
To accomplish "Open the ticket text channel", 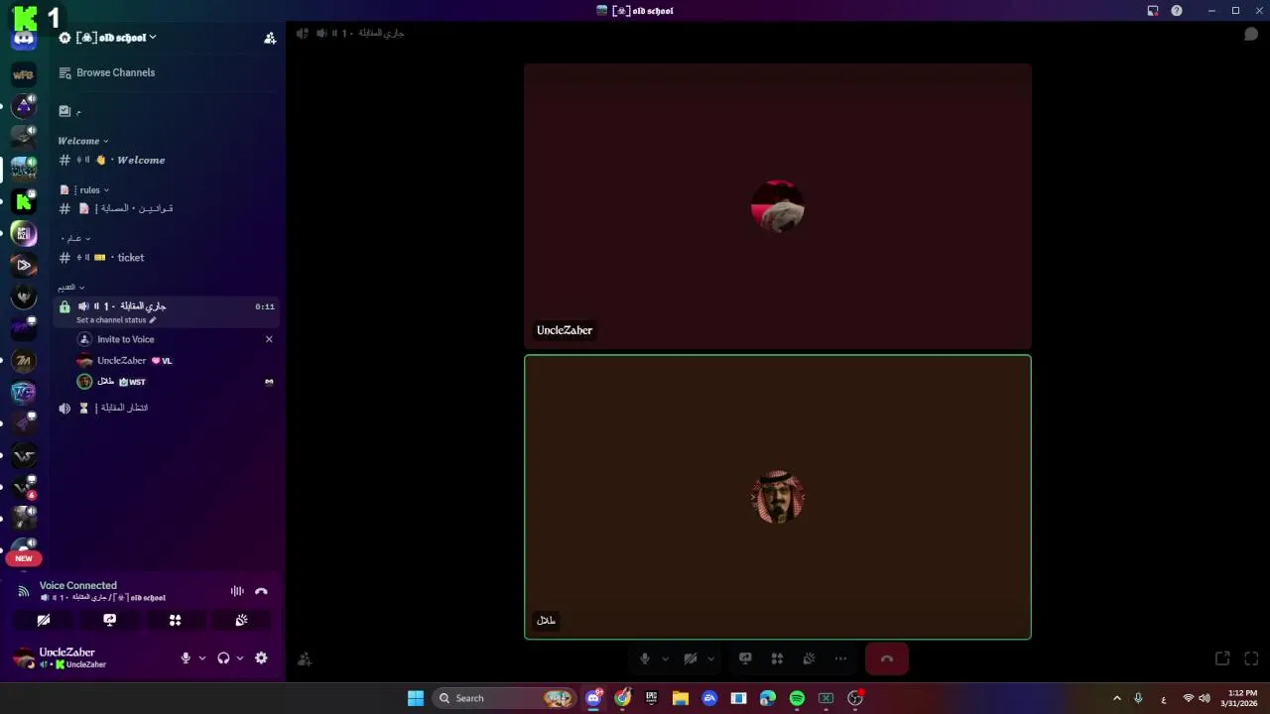I will (167, 257).
